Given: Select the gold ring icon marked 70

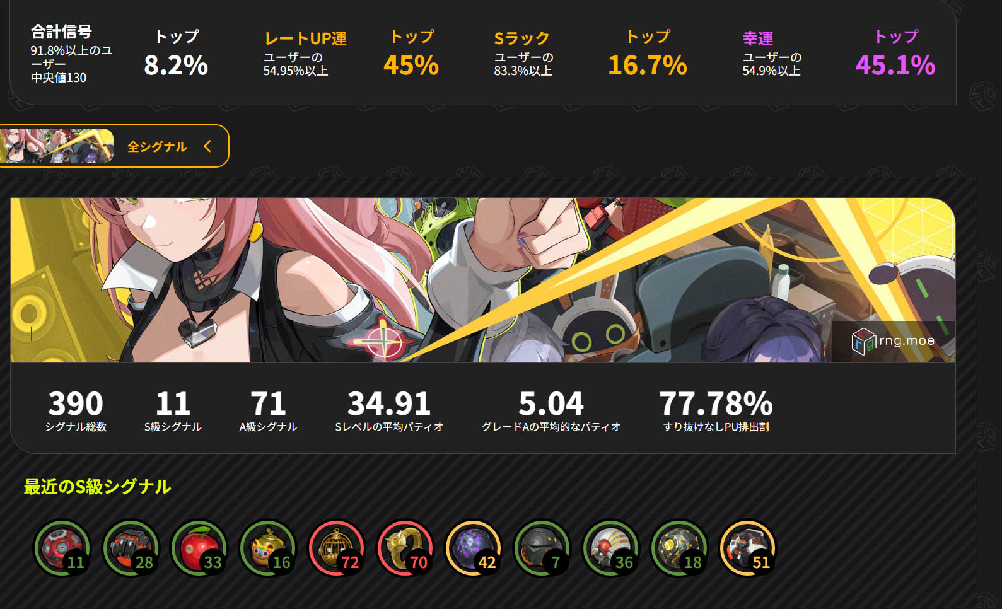Looking at the screenshot, I should point(405,548).
